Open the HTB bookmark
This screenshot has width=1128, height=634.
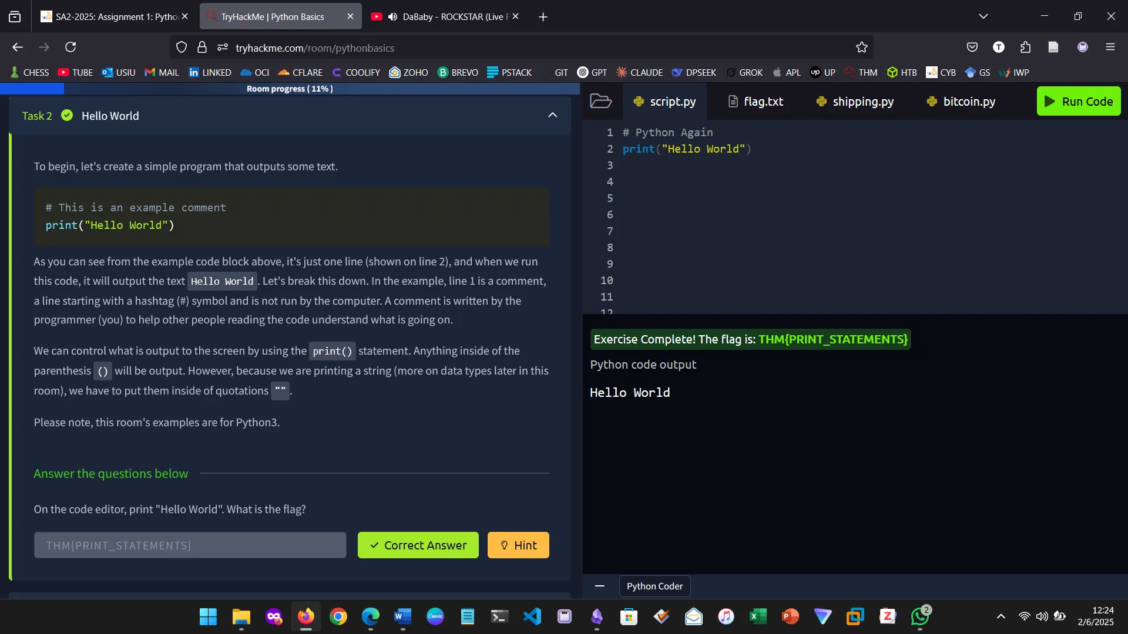click(x=902, y=72)
